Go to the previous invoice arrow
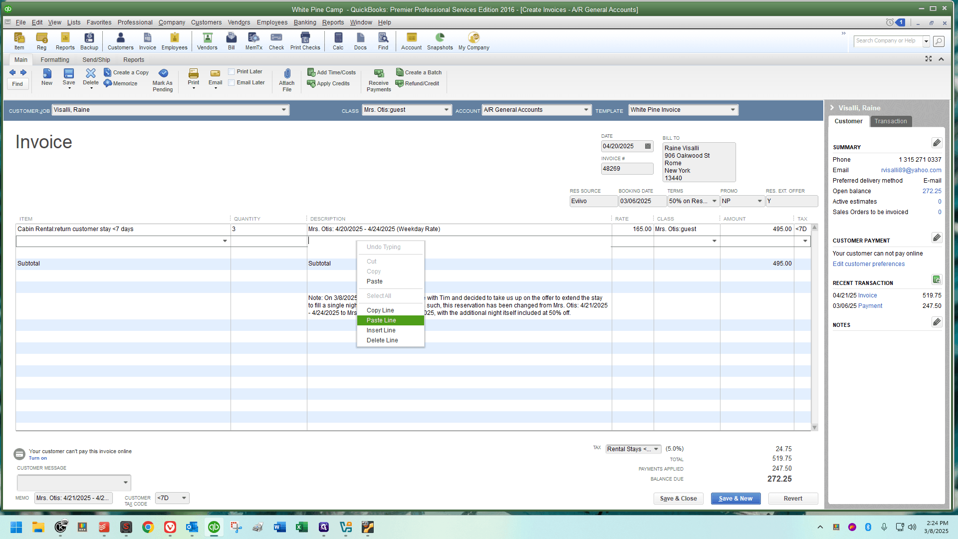Screen dimensions: 958x539 12,72
